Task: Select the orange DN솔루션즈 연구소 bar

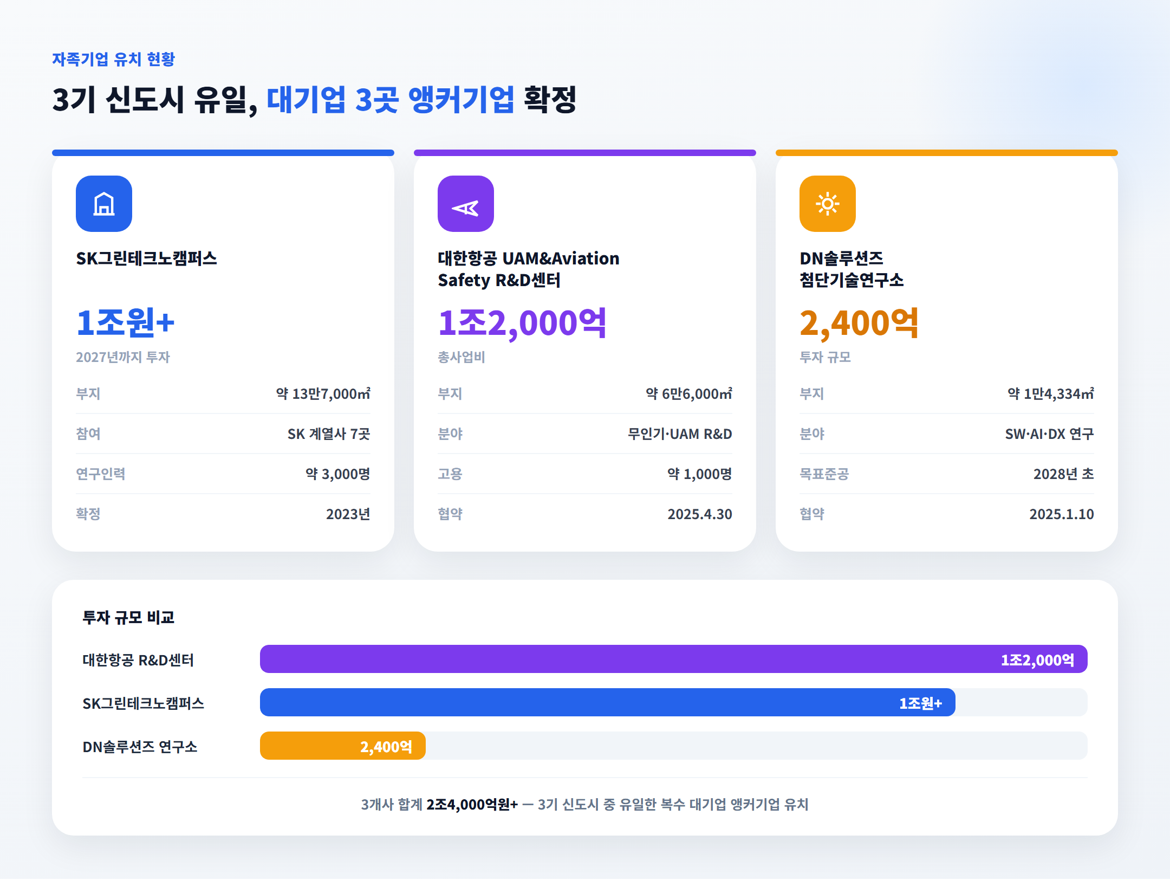Action: 343,746
